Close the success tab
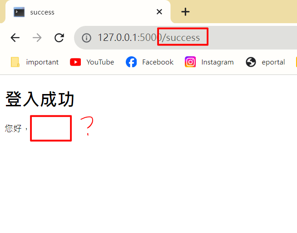This screenshot has width=297, height=233. pos(159,12)
